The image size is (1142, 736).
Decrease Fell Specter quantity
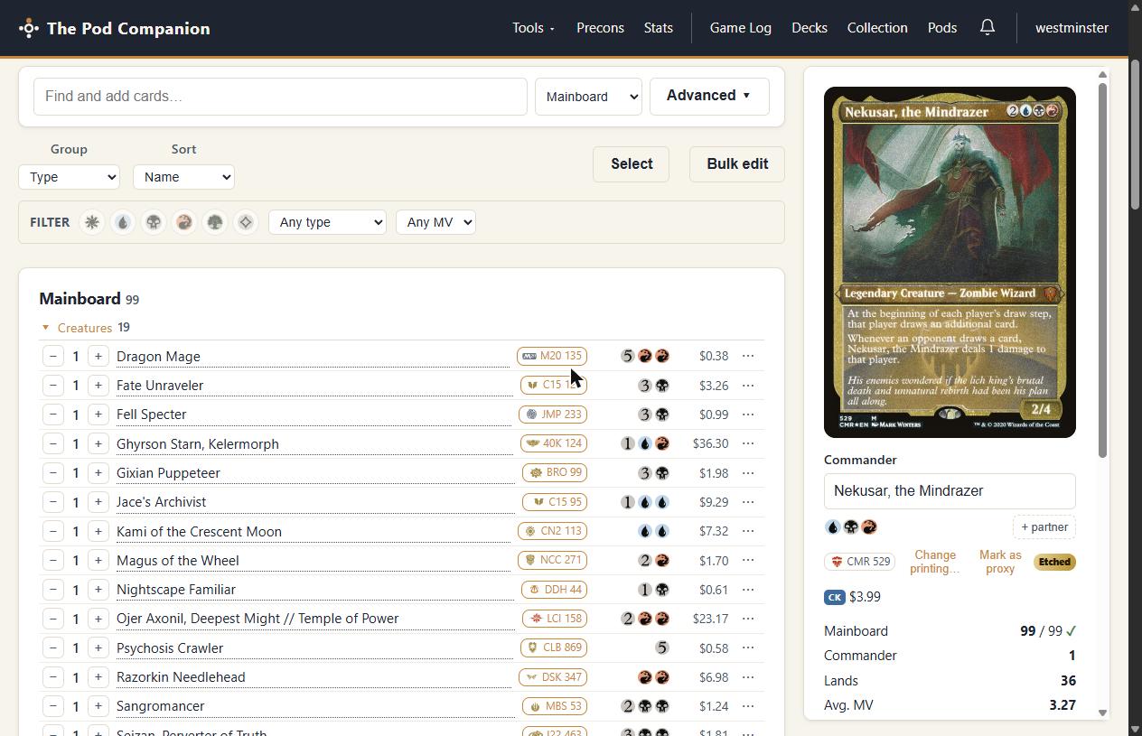53,415
